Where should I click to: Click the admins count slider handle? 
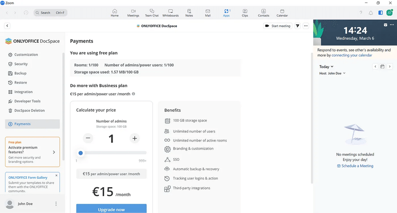[x=80, y=153]
